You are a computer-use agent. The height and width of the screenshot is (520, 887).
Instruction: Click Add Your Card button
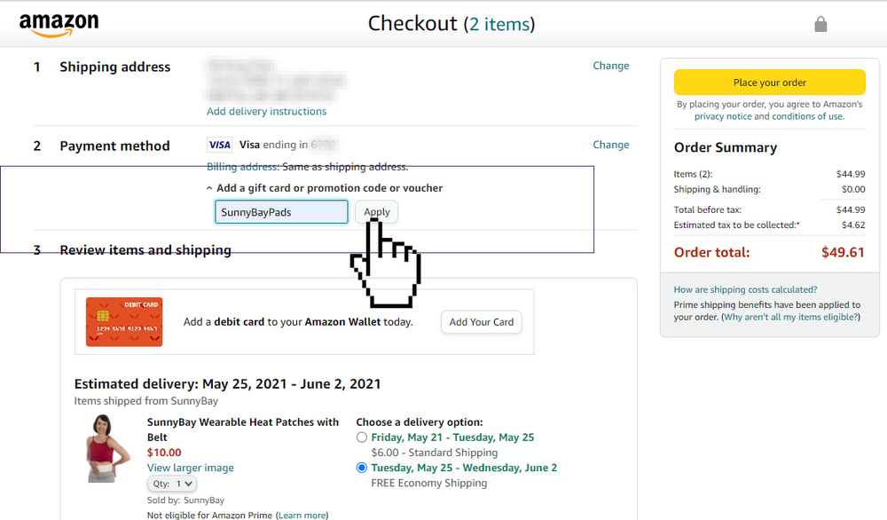[x=481, y=322]
